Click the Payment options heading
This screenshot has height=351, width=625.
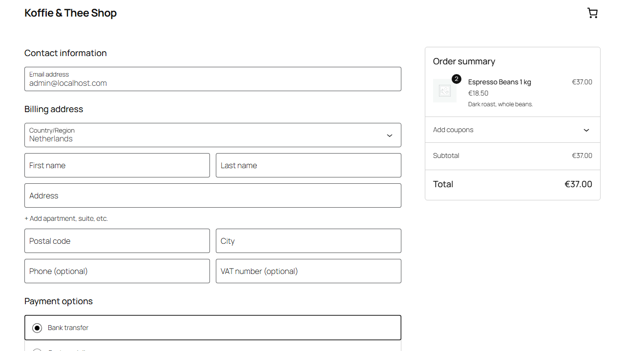tap(59, 301)
